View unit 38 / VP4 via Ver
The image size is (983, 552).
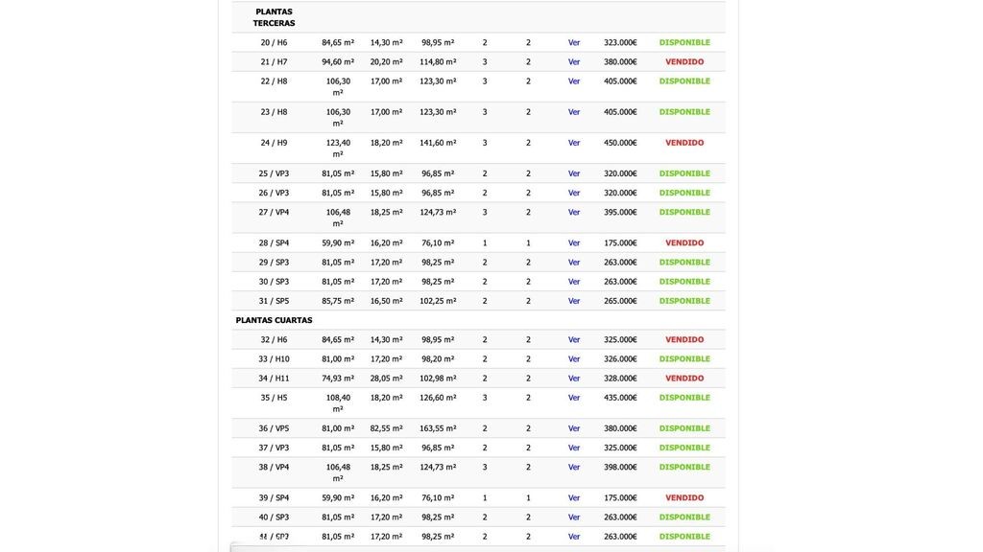point(574,467)
